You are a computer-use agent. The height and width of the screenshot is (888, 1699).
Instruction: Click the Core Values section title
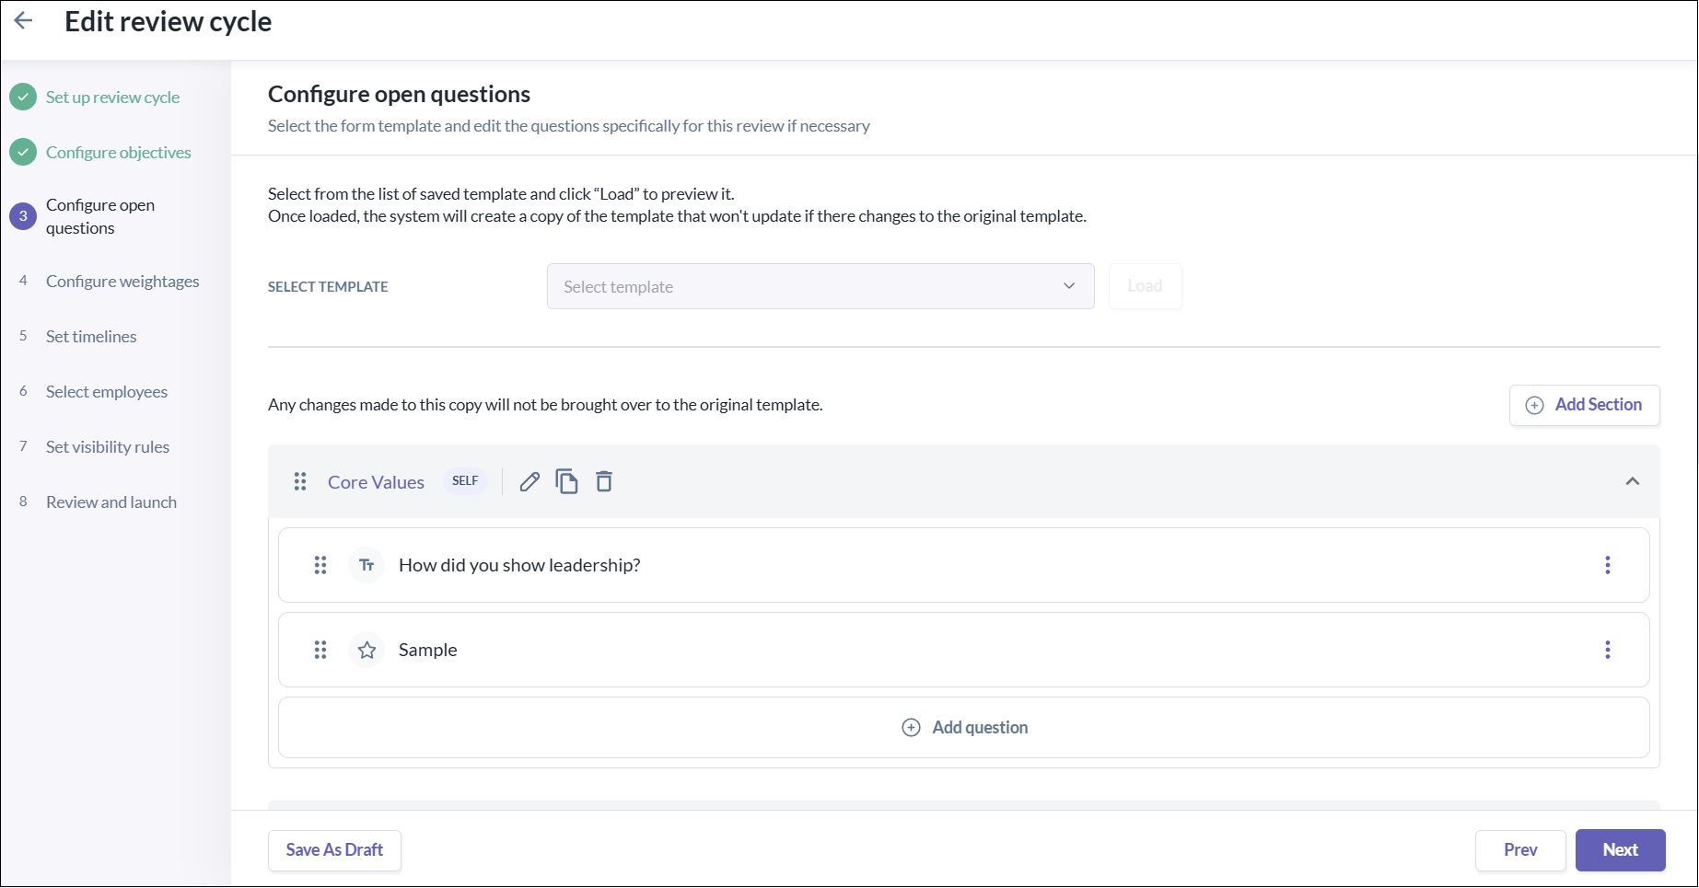[376, 482]
